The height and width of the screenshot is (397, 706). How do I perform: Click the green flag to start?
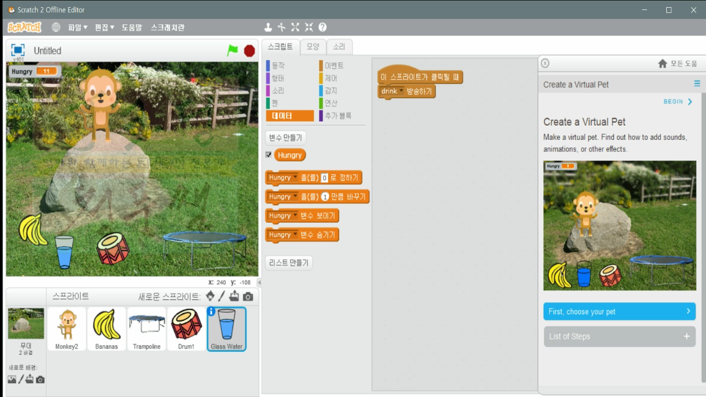(233, 50)
